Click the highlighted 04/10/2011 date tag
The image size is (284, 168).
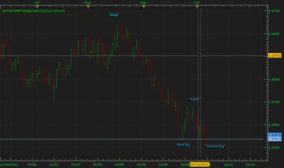199,164
